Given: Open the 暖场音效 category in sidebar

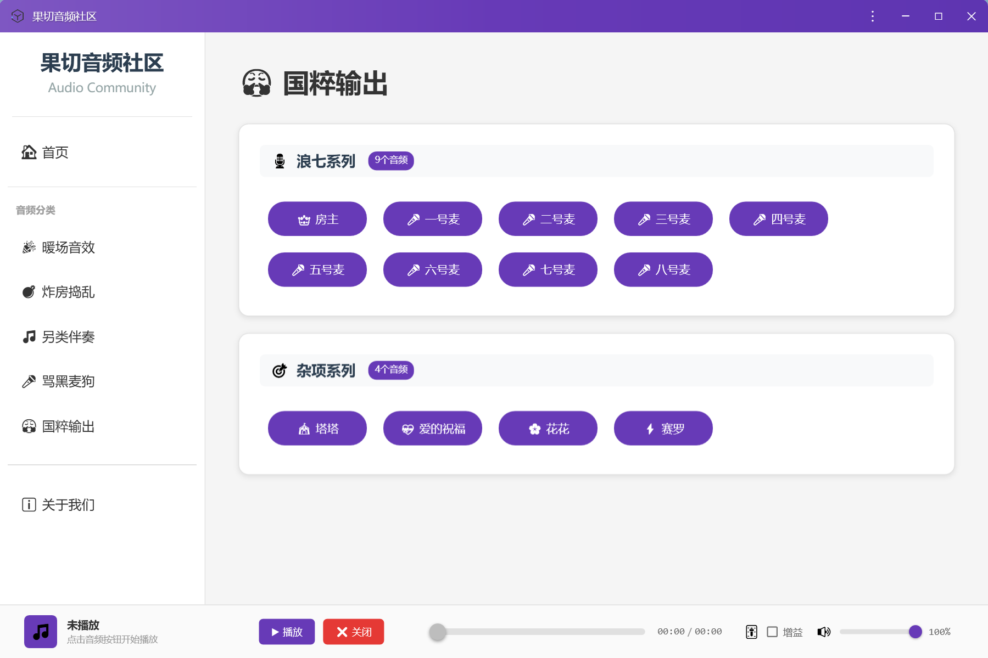Looking at the screenshot, I should click(x=67, y=247).
